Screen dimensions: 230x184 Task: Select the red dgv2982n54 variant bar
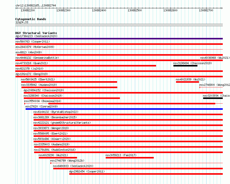[146, 174]
